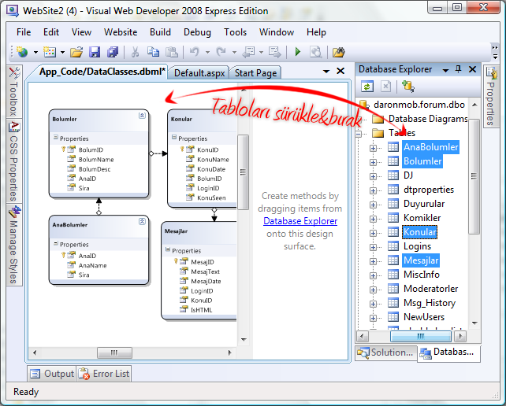Viewport: 506px width, 406px height.
Task: Select the Moderatorler table
Action: click(430, 289)
